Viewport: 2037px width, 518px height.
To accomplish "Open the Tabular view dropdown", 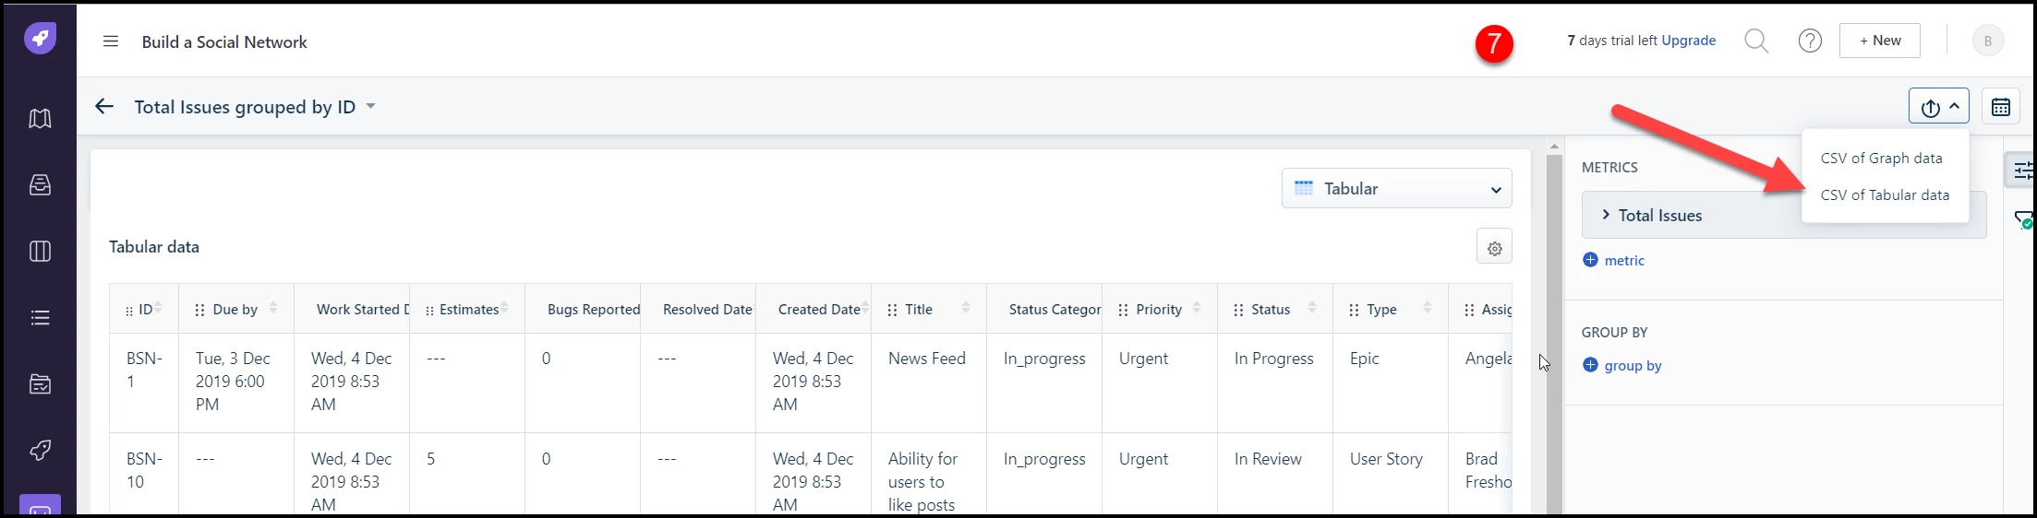I will tap(1396, 188).
